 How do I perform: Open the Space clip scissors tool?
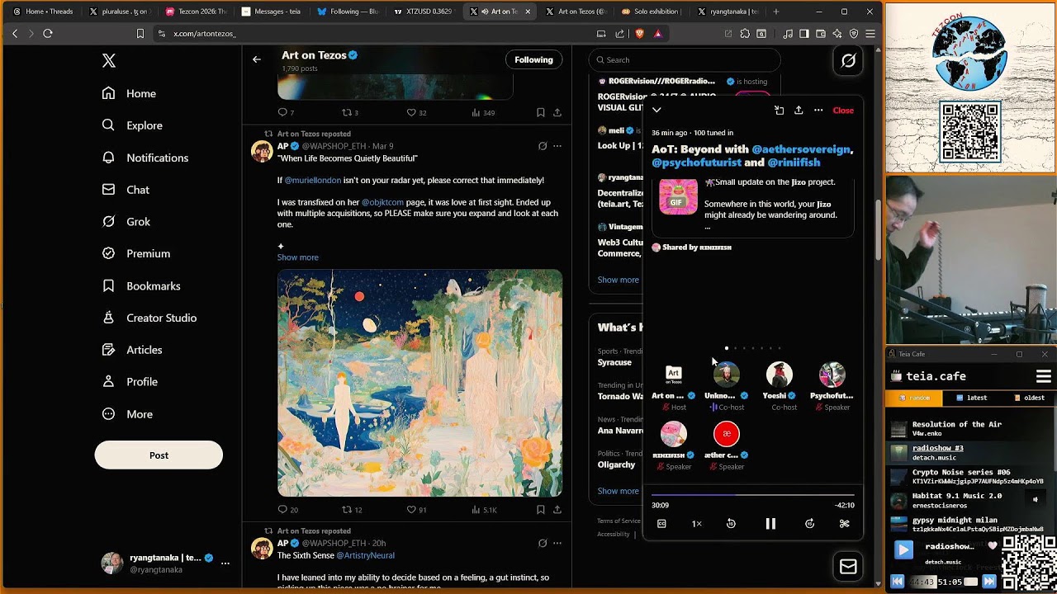tap(844, 524)
